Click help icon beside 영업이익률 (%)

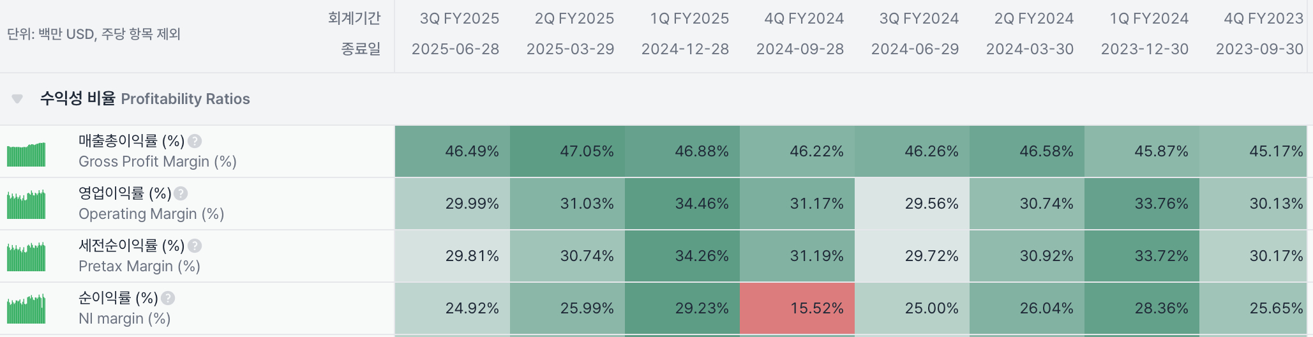click(181, 193)
